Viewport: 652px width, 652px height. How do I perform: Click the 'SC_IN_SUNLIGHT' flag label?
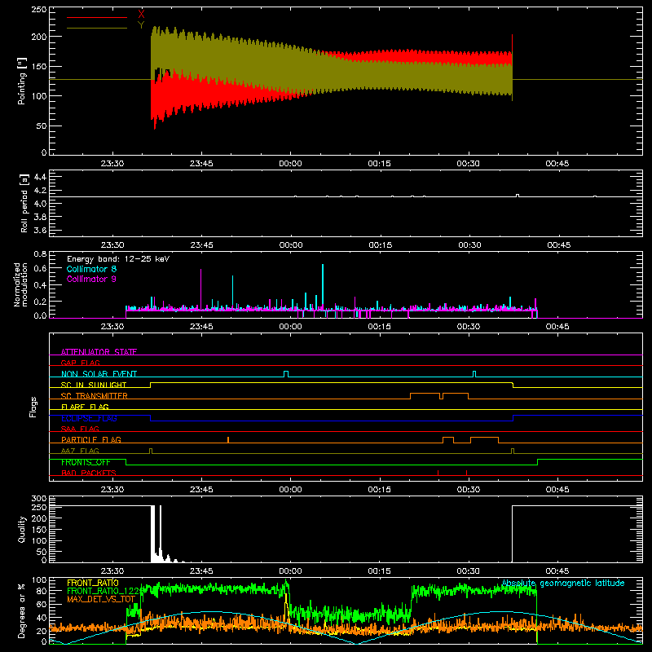click(94, 385)
